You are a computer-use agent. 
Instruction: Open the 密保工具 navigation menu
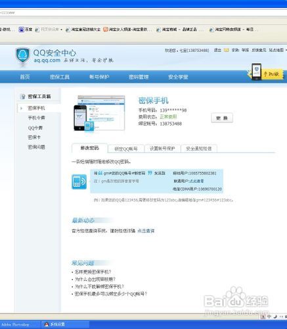pos(60,77)
